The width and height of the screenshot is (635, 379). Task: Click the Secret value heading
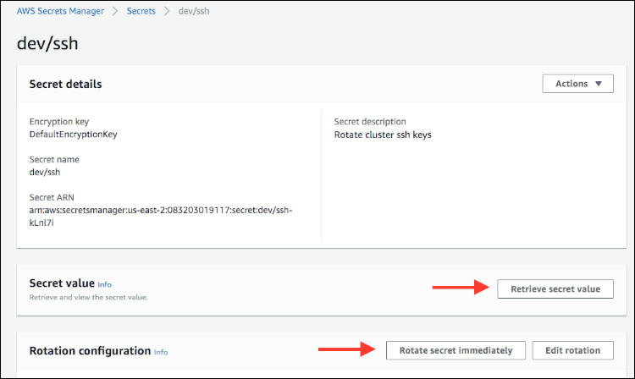click(62, 283)
